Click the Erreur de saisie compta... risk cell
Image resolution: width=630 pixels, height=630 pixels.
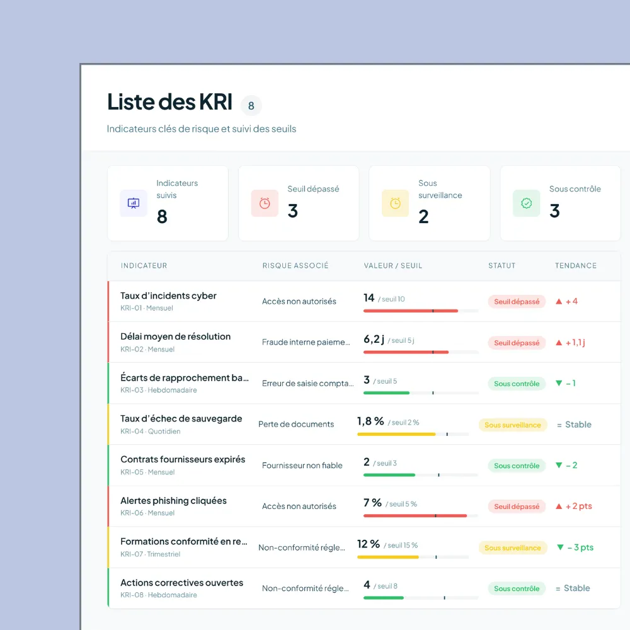tap(308, 383)
